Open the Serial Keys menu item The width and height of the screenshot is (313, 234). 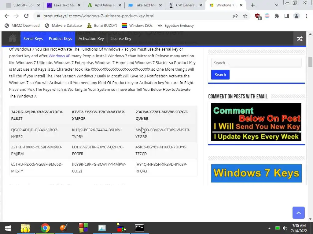(x=33, y=39)
